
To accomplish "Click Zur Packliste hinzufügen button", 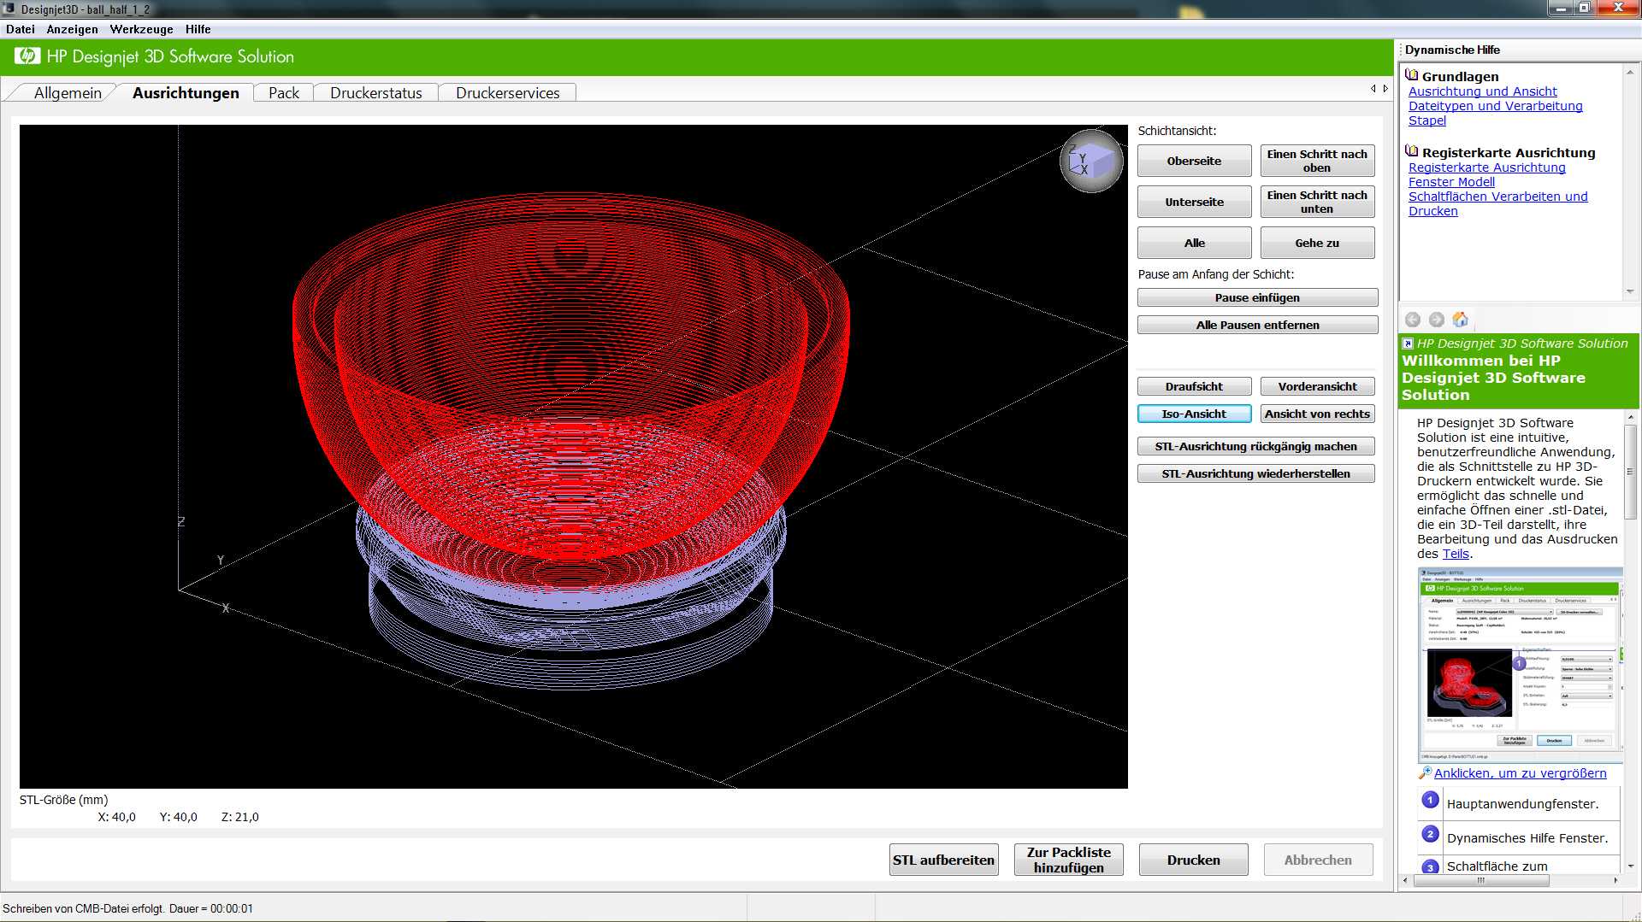I will coord(1068,860).
